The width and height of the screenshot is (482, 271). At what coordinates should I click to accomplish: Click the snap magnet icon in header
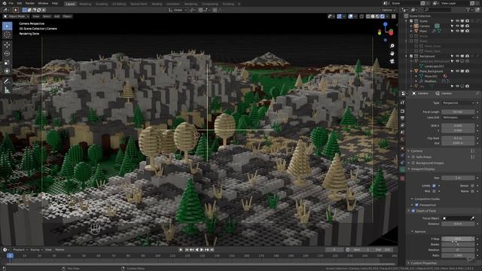click(201, 10)
